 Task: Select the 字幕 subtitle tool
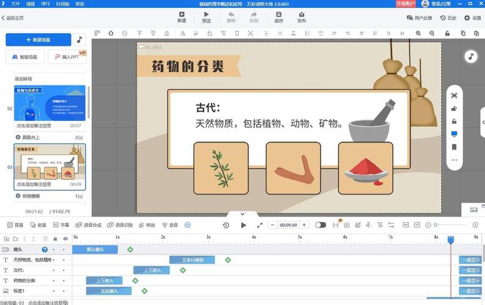click(x=60, y=225)
